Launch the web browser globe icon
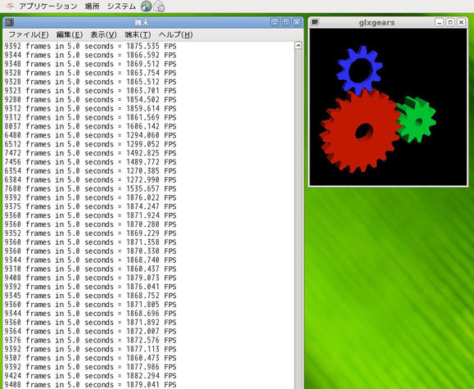 [147, 6]
